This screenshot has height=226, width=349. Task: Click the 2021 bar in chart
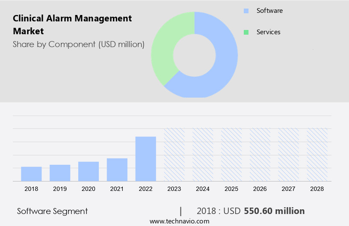pos(117,169)
